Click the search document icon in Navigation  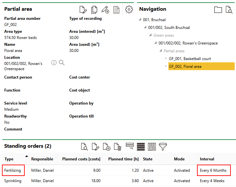[229, 10]
